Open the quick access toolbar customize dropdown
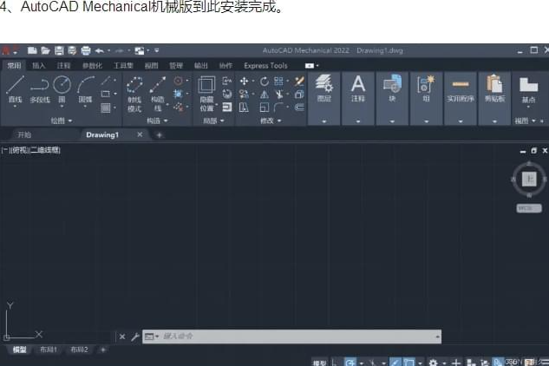Image resolution: width=549 pixels, height=366 pixels. (156, 51)
